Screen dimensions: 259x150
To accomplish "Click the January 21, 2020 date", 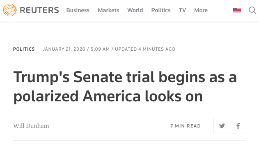I will [x=64, y=49].
